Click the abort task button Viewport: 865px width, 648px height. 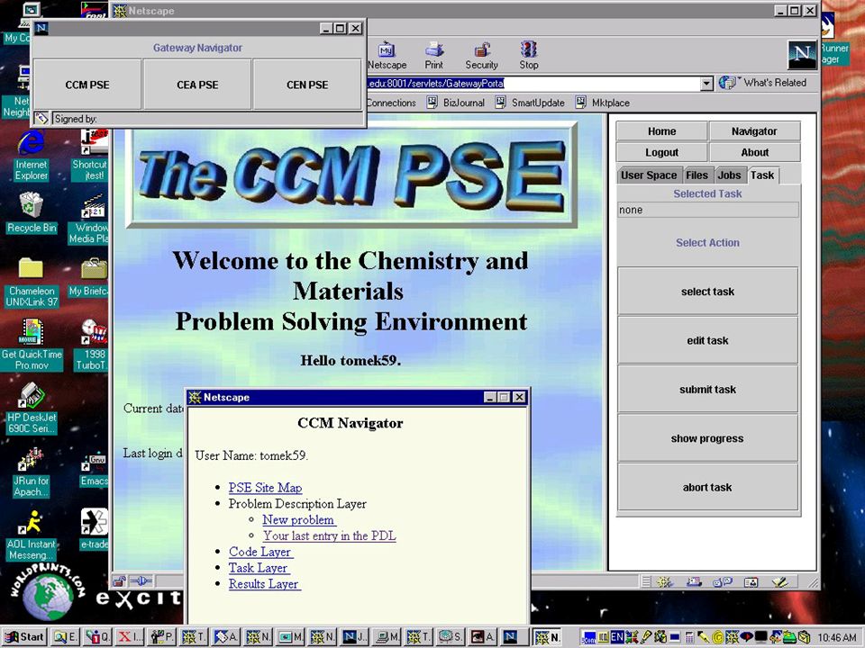pyautogui.click(x=708, y=488)
